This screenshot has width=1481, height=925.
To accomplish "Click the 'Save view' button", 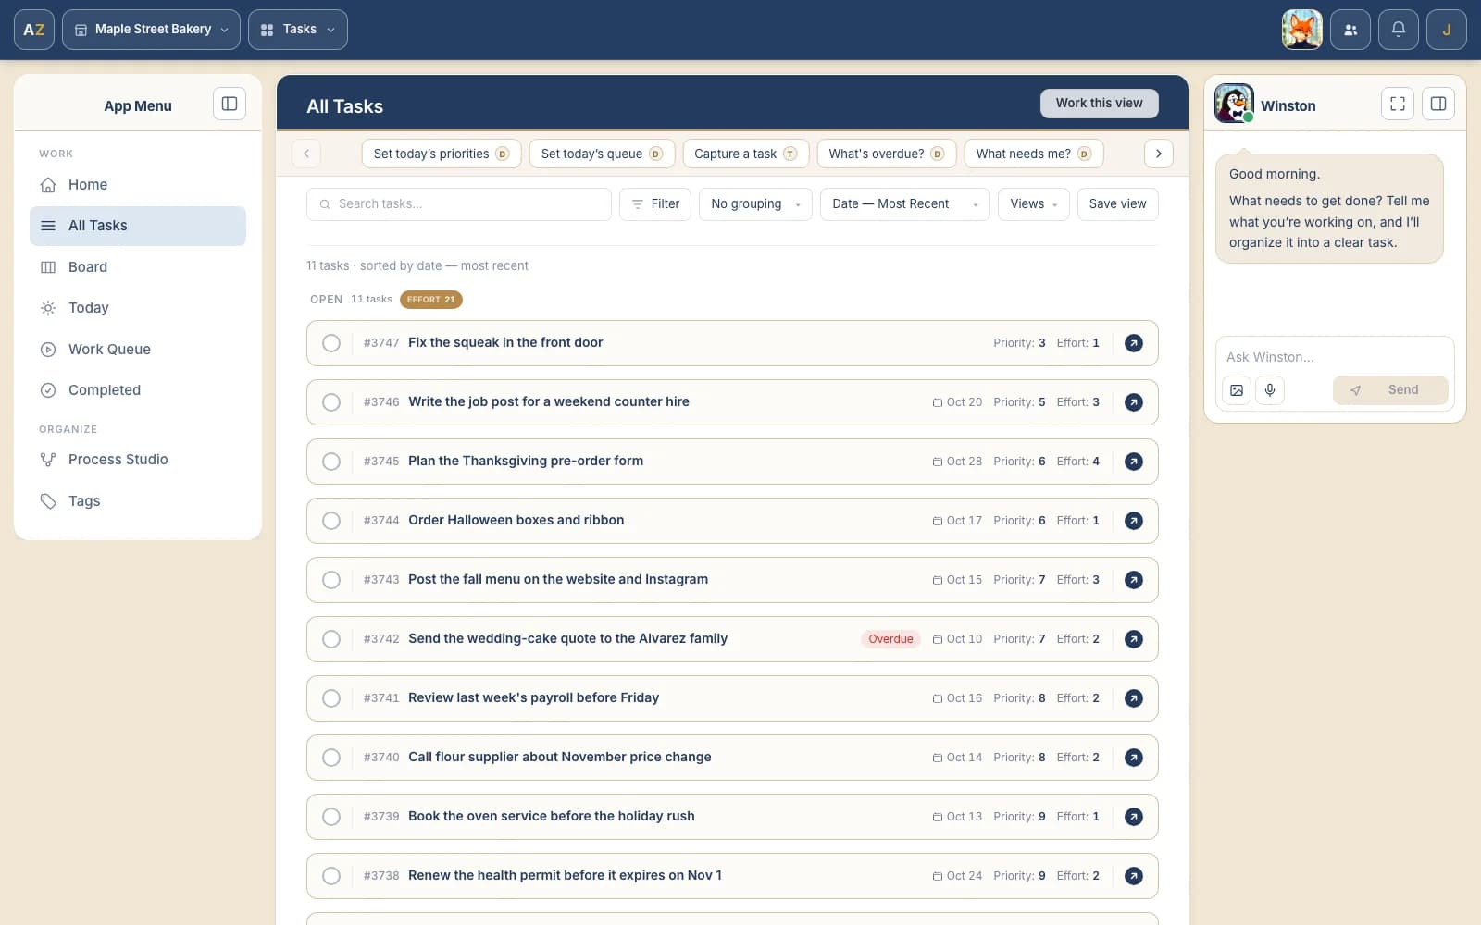I will (1117, 204).
